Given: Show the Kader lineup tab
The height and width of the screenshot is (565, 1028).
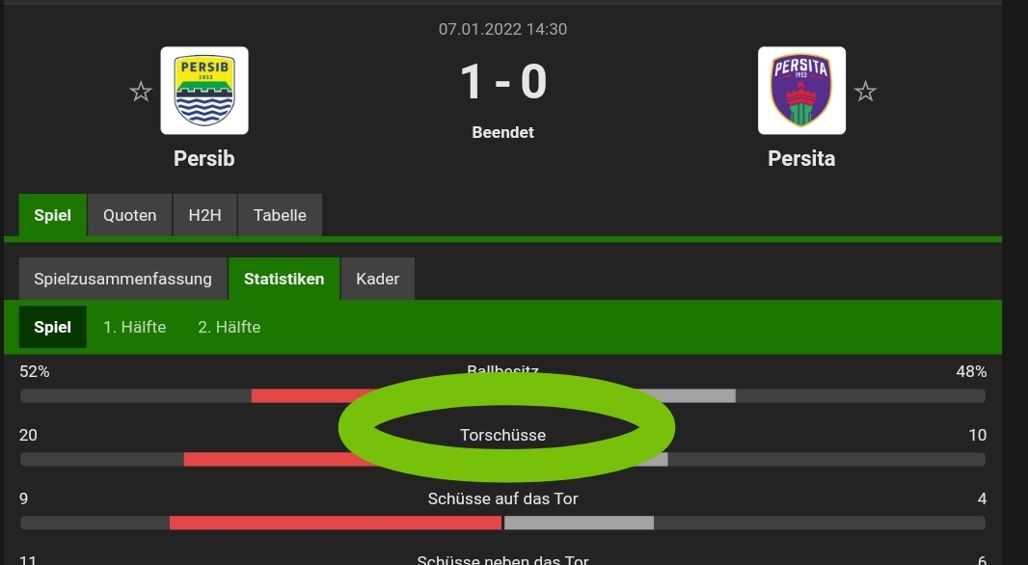Looking at the screenshot, I should tap(378, 279).
